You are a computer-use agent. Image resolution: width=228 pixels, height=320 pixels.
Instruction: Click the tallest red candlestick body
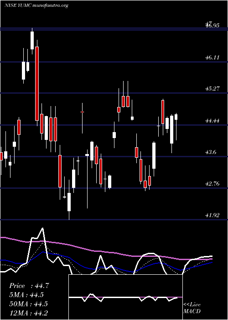37,84
